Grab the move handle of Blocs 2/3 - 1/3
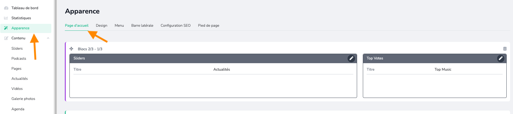The image size is (513, 114). (71, 49)
